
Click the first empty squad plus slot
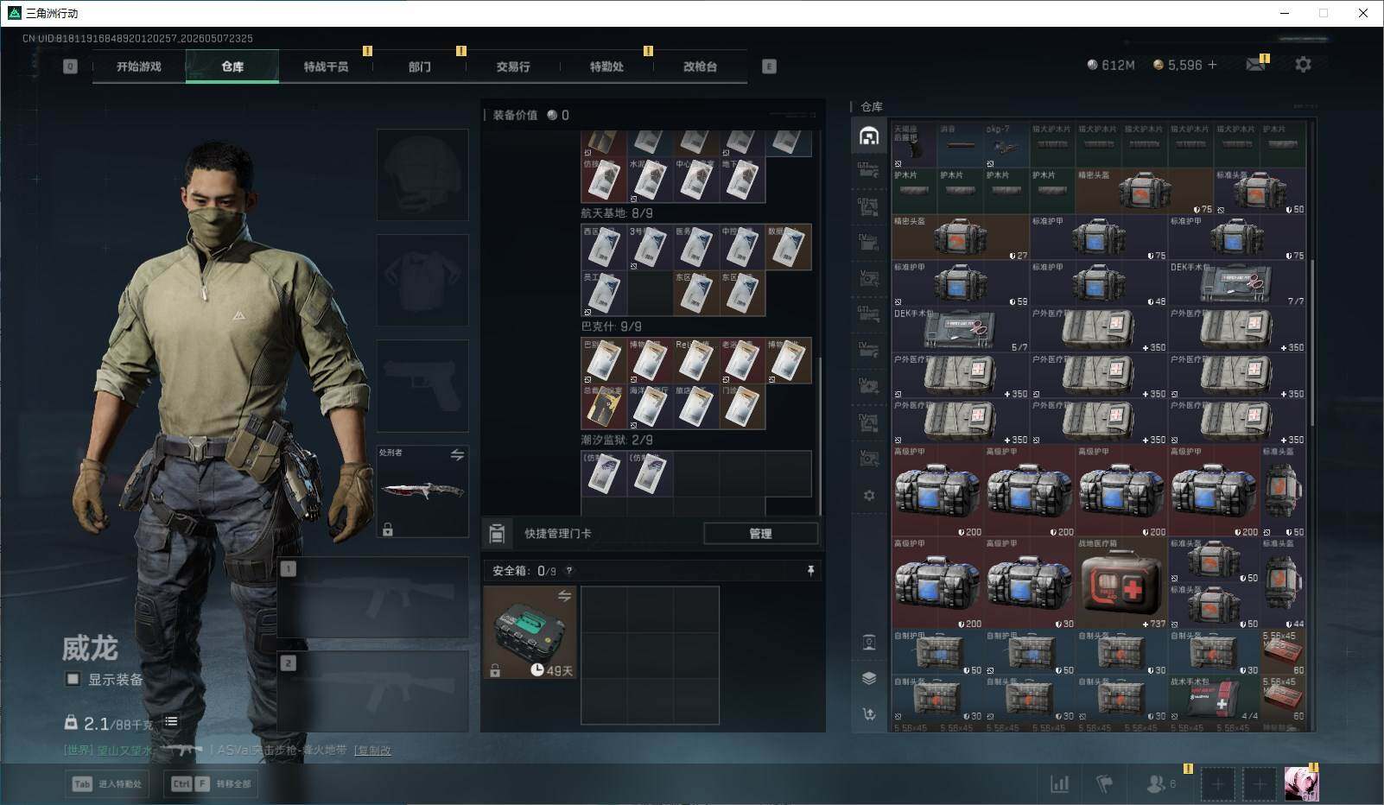point(1217,784)
